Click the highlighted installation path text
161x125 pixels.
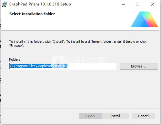(39, 66)
